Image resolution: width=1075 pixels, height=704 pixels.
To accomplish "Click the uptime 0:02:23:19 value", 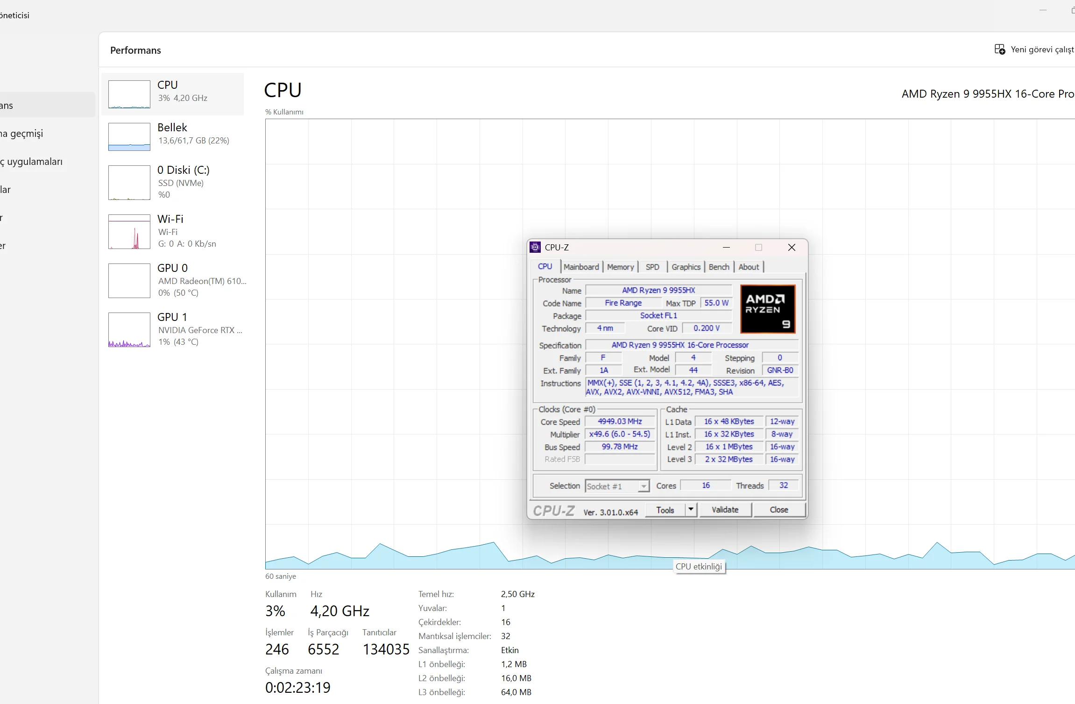I will 298,688.
